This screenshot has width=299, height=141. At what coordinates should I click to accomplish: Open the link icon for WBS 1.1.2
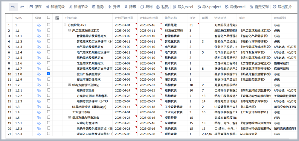click(39, 41)
